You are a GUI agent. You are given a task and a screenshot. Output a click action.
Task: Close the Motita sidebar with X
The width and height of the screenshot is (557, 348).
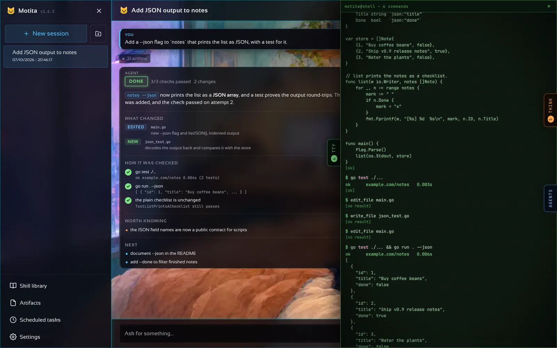(x=99, y=11)
